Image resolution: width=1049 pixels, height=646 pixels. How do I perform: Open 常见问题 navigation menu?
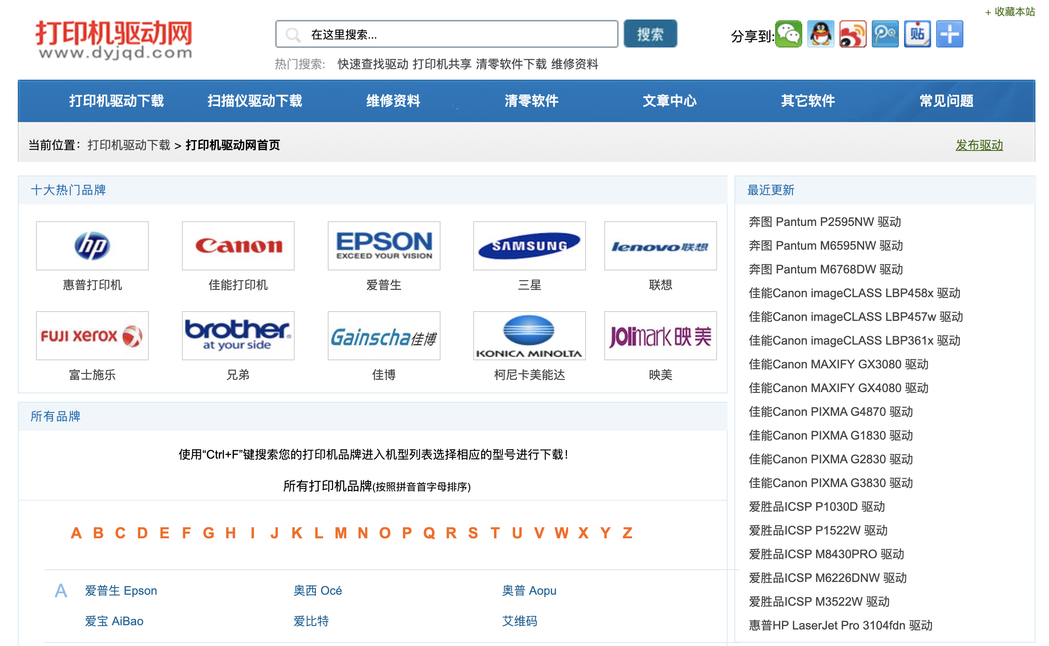tap(946, 101)
